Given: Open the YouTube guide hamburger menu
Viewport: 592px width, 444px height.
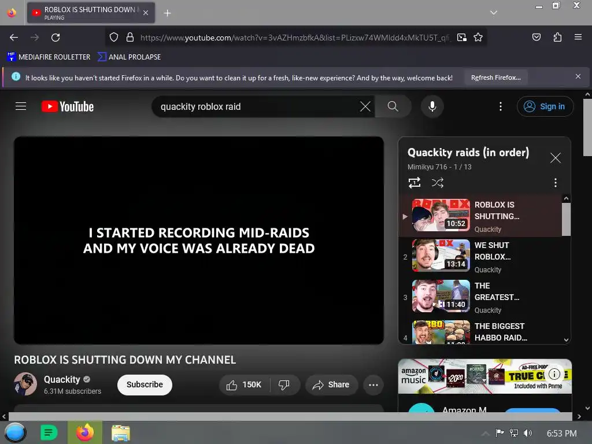Looking at the screenshot, I should coord(21,106).
